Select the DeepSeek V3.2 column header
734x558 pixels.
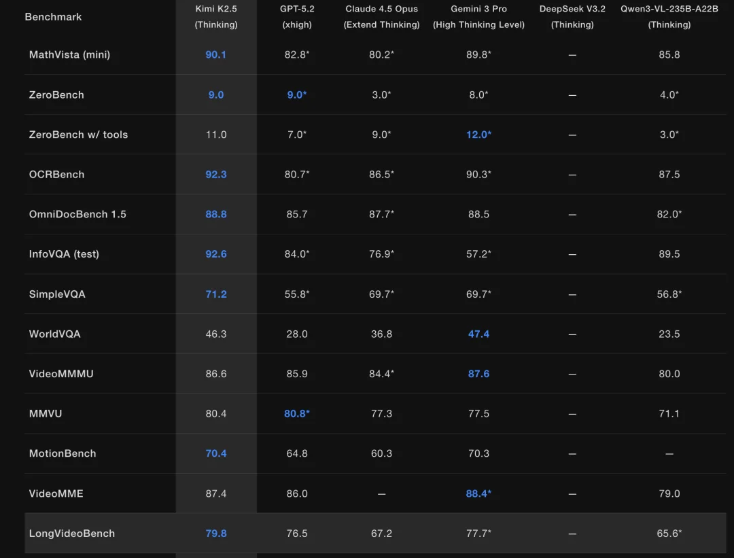(x=572, y=17)
